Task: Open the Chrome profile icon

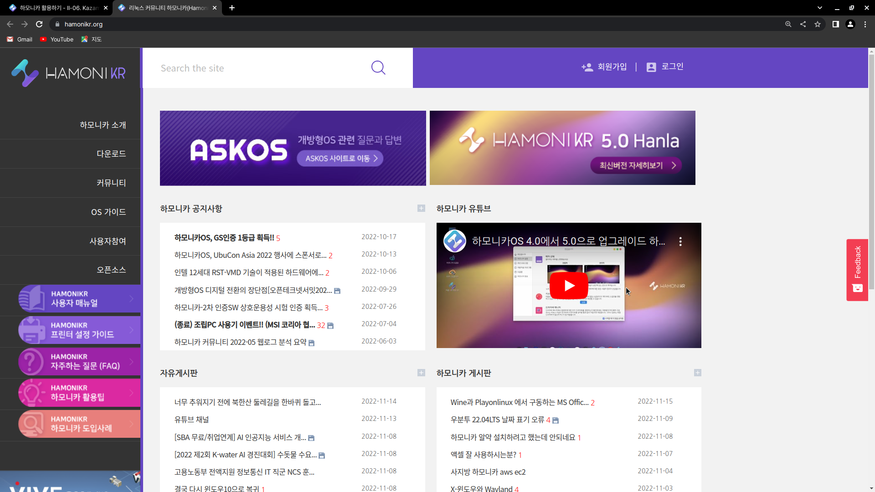Action: (850, 24)
